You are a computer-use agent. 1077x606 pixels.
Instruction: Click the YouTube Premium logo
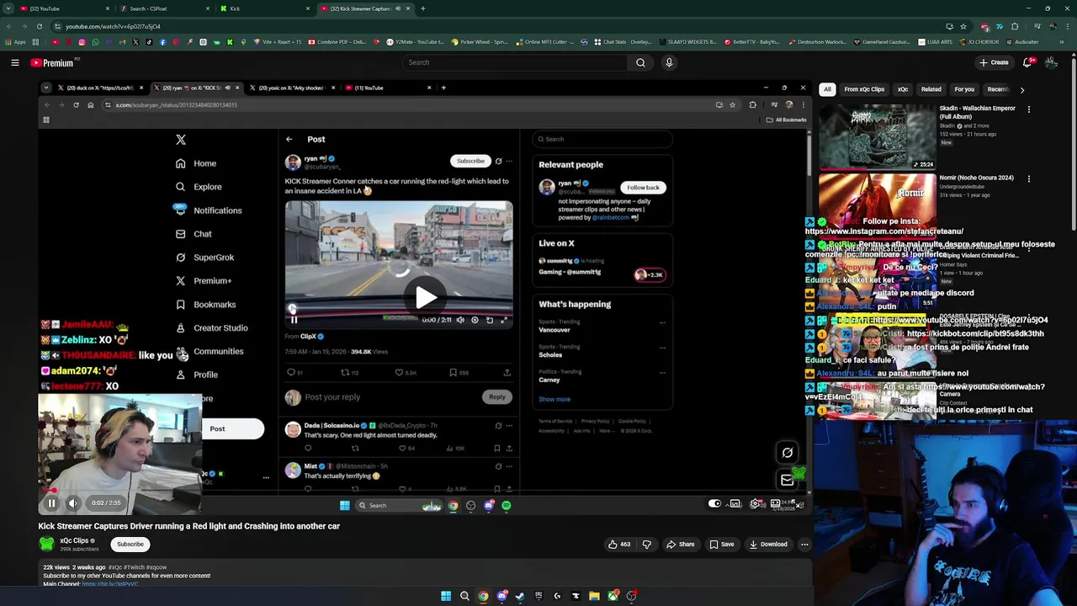click(52, 62)
